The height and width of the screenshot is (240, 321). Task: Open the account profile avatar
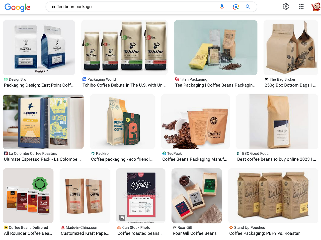[x=316, y=7]
